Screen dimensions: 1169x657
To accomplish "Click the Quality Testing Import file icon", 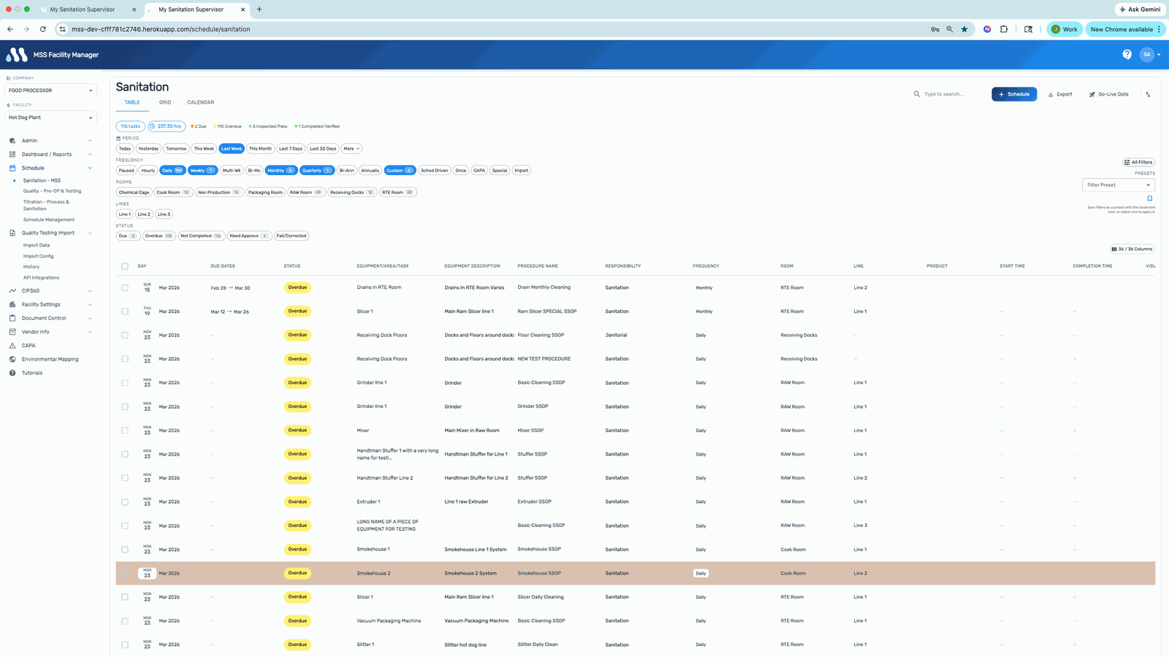I will pos(12,233).
